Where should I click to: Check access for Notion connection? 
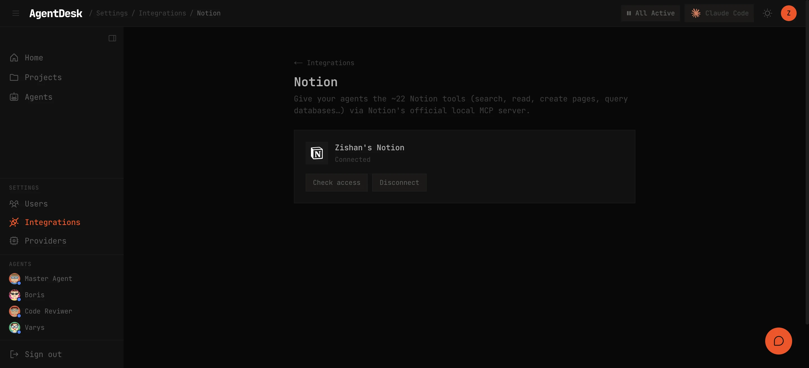pyautogui.click(x=336, y=183)
